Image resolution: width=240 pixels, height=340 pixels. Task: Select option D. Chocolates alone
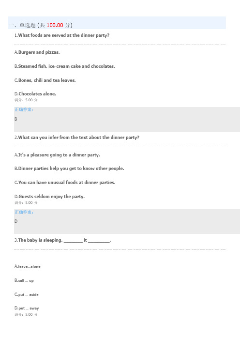35,93
